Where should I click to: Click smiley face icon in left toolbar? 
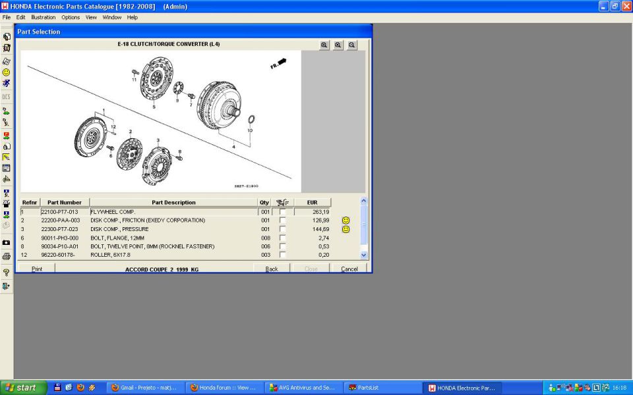(x=7, y=72)
